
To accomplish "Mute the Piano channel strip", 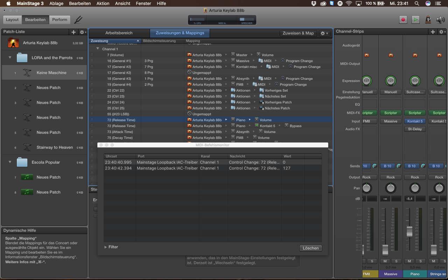I will point(409,261).
